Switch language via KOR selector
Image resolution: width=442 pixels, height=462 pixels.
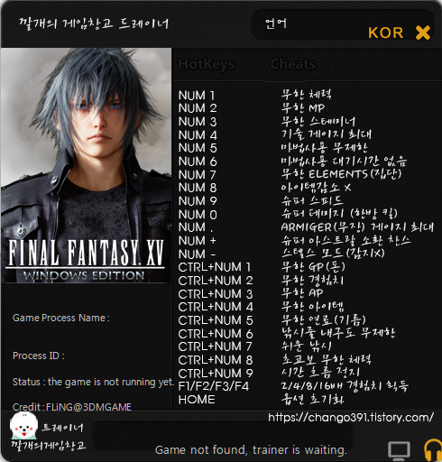pyautogui.click(x=385, y=32)
